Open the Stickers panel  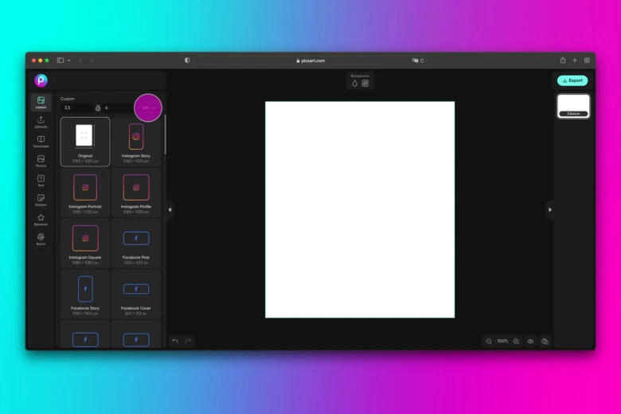pyautogui.click(x=41, y=200)
